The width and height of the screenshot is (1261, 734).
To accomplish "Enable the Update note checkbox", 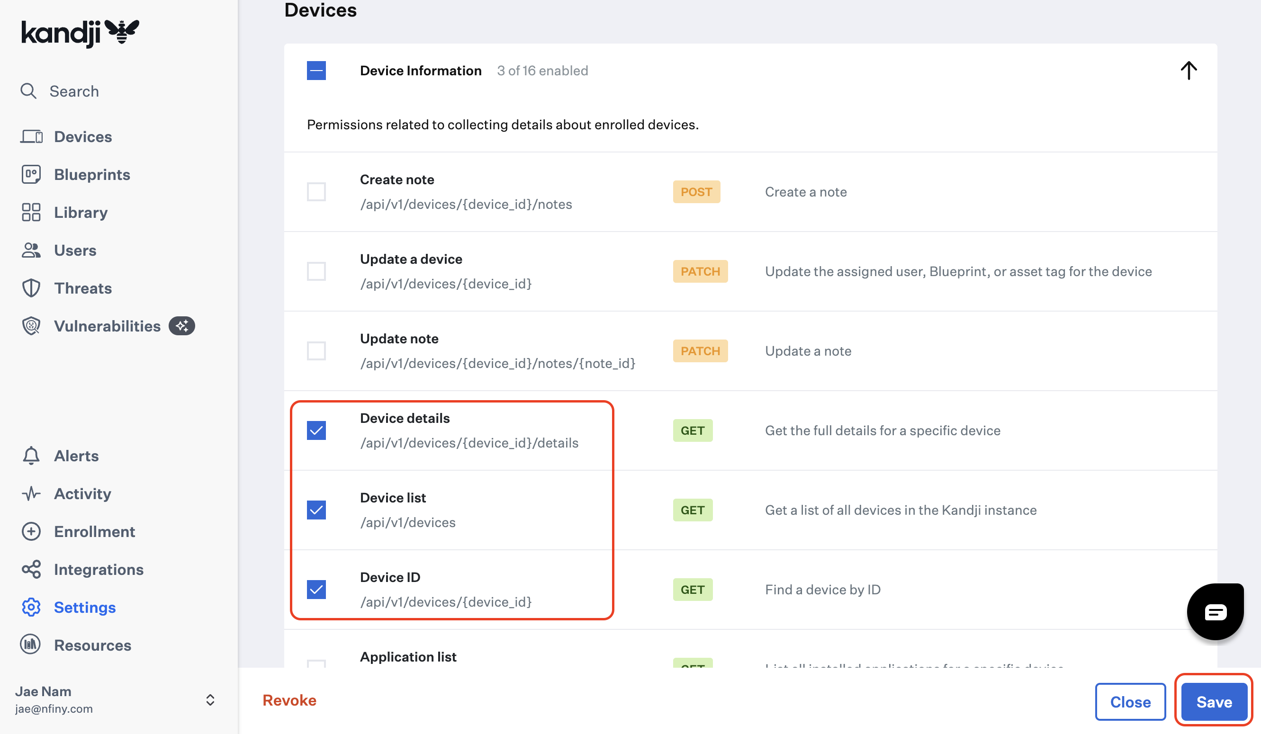I will 316,351.
